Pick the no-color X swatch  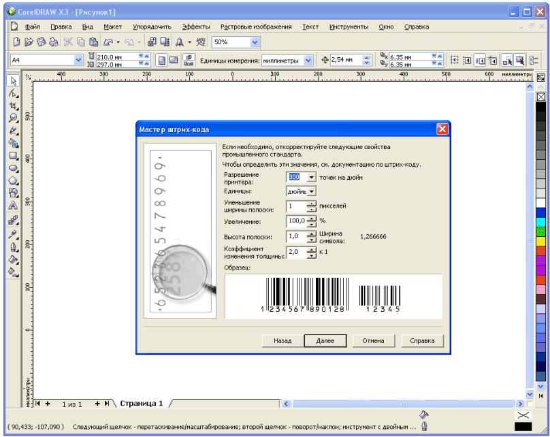[x=540, y=97]
